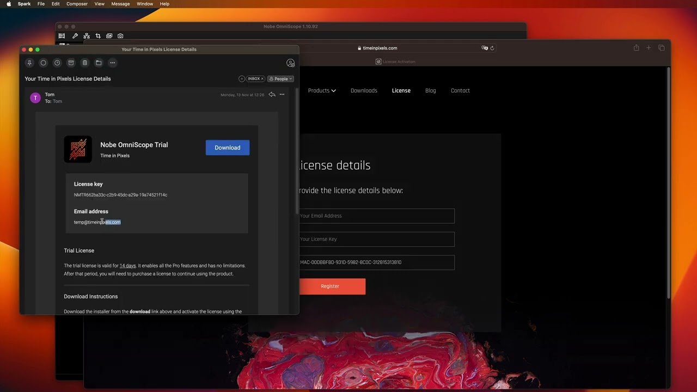Click the Nobe OmniScope app logo in email
The height and width of the screenshot is (392, 697).
pos(78,149)
